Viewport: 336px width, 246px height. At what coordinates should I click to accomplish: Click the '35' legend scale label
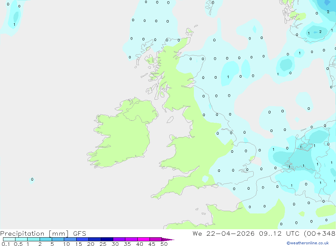click(x=127, y=244)
